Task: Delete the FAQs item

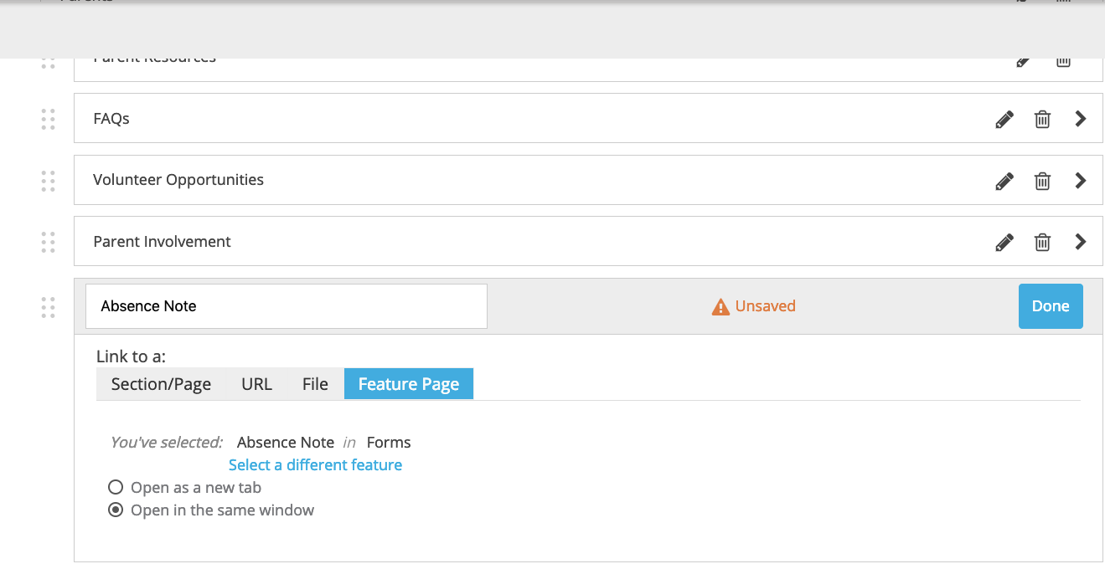Action: [1042, 118]
